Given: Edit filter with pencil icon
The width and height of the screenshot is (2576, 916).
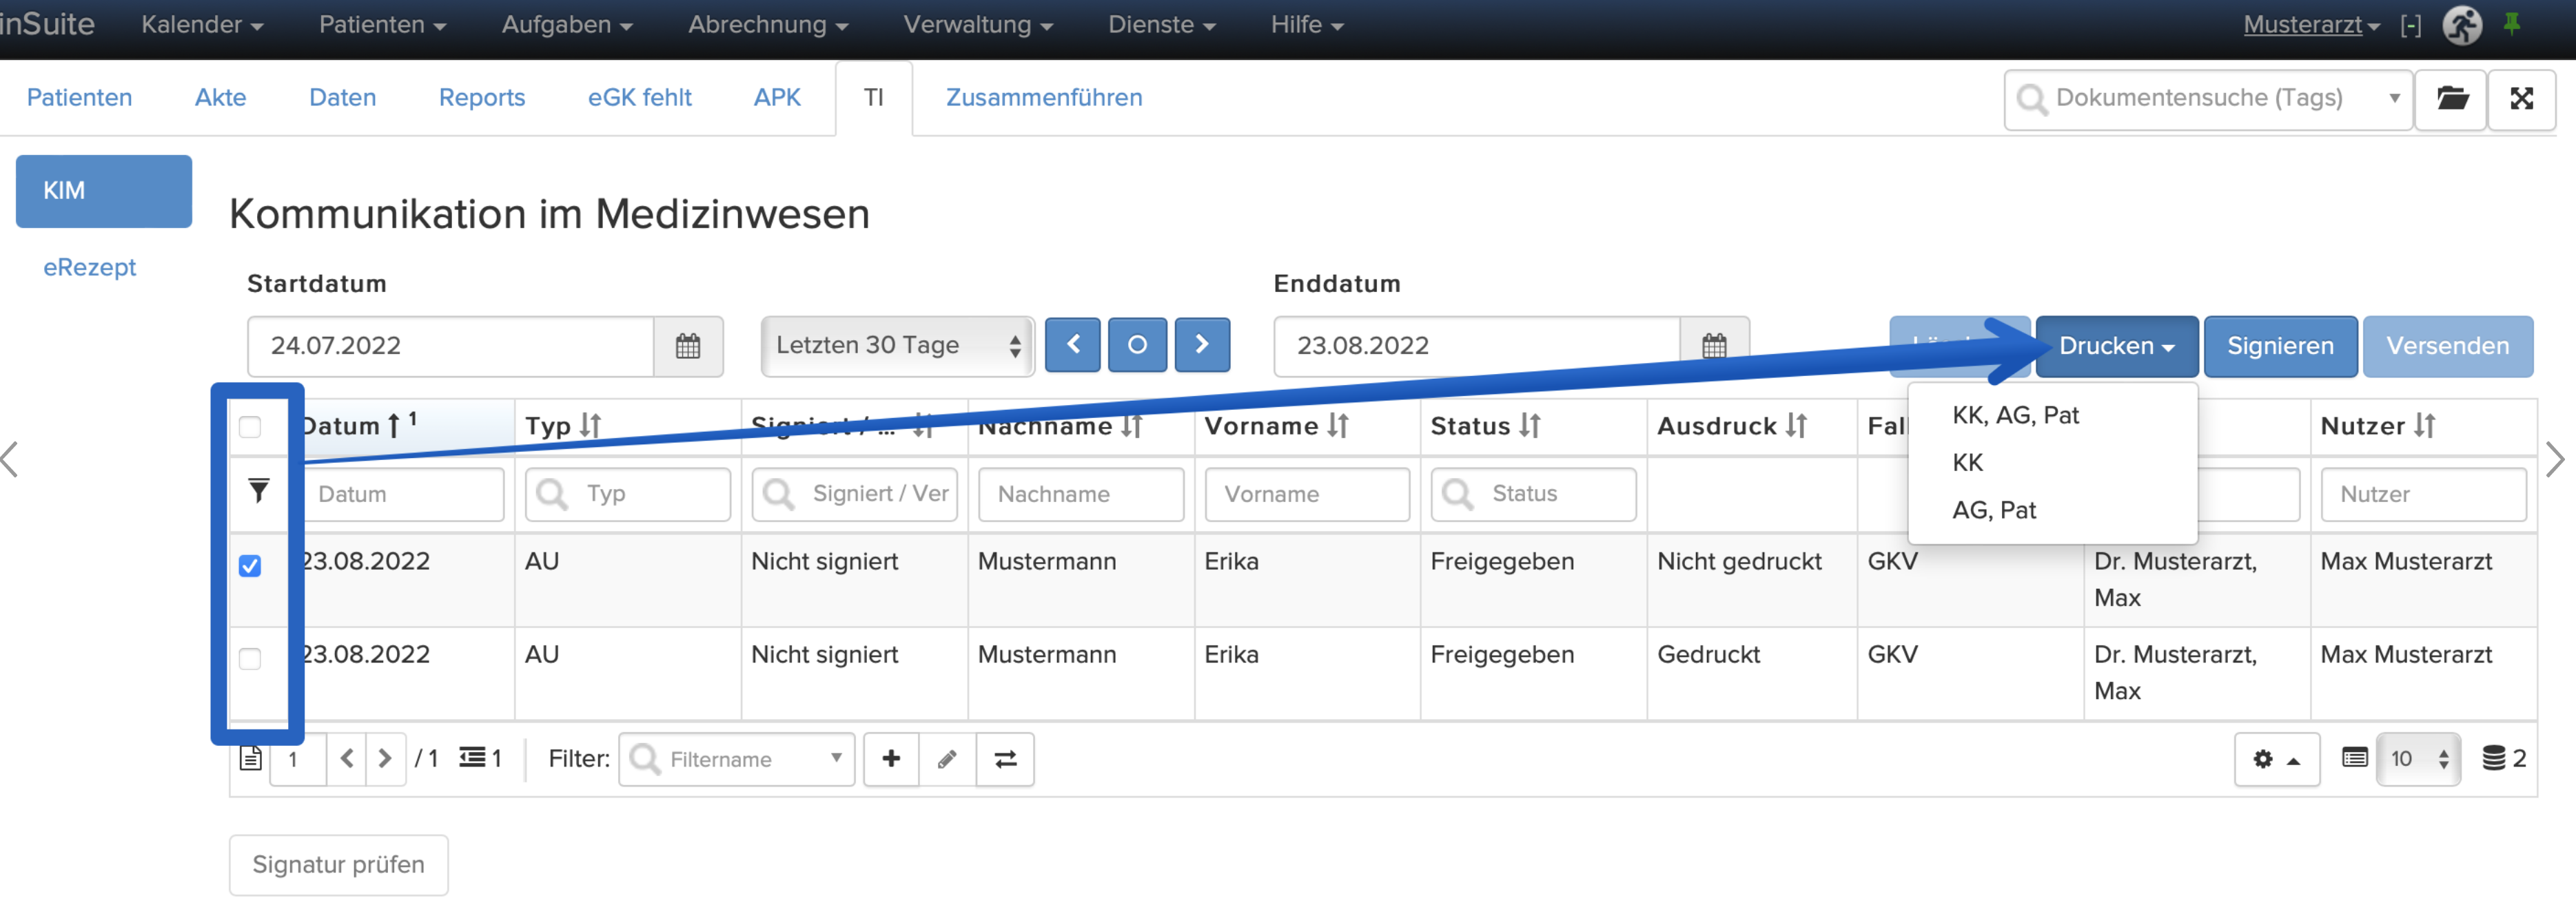Looking at the screenshot, I should click(x=947, y=759).
